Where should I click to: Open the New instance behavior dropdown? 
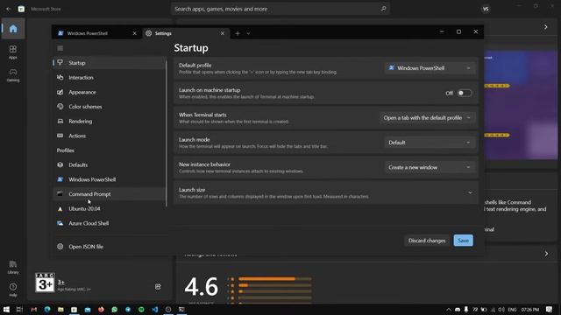pos(430,167)
